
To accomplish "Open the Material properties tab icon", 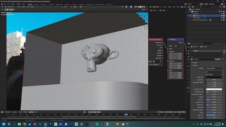I will [188, 88].
